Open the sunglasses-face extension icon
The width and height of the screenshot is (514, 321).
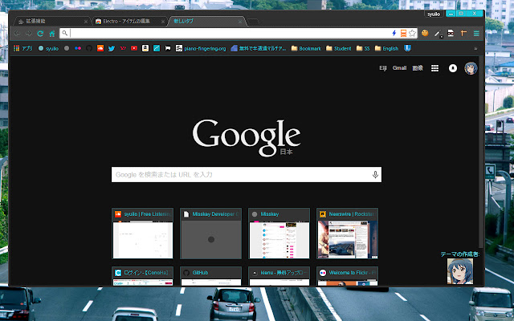pyautogui.click(x=451, y=33)
